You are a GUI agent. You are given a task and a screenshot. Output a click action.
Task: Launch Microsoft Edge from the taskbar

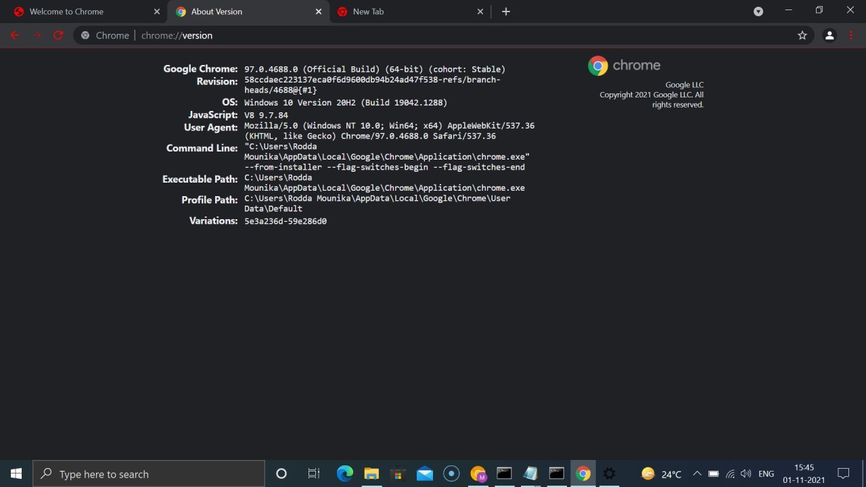(345, 473)
